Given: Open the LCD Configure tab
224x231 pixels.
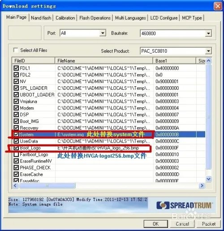Looking at the screenshot, I should tap(164, 18).
